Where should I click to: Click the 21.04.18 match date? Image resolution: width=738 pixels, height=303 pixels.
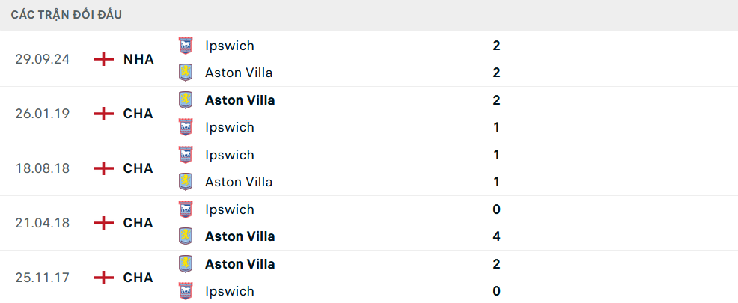coord(42,223)
